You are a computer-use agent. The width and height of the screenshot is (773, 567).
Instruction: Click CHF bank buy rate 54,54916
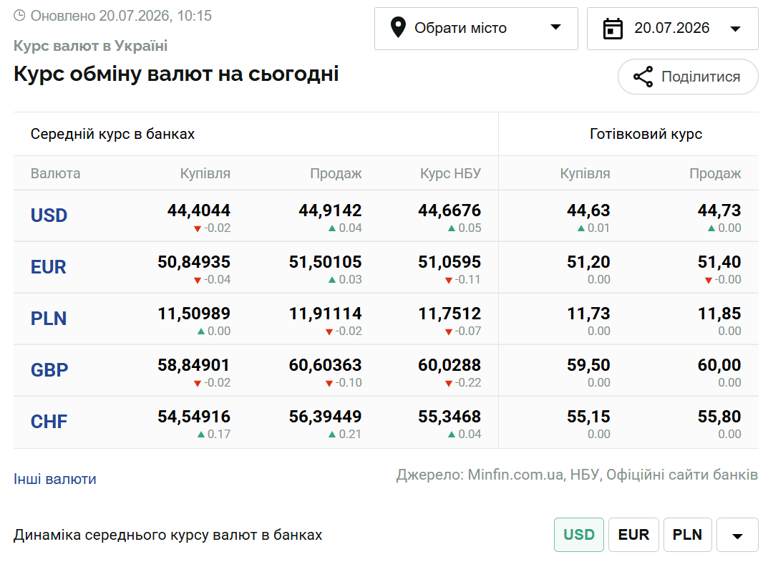[x=194, y=417]
